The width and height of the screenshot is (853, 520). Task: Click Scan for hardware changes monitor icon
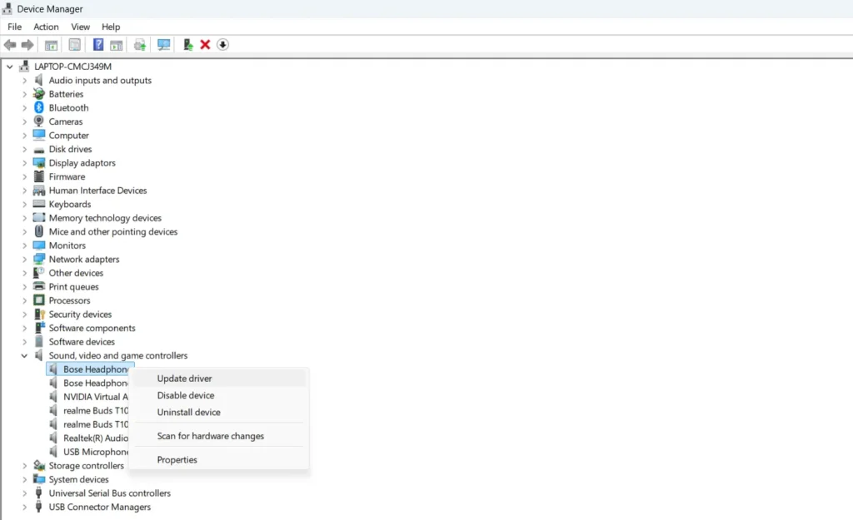(163, 45)
